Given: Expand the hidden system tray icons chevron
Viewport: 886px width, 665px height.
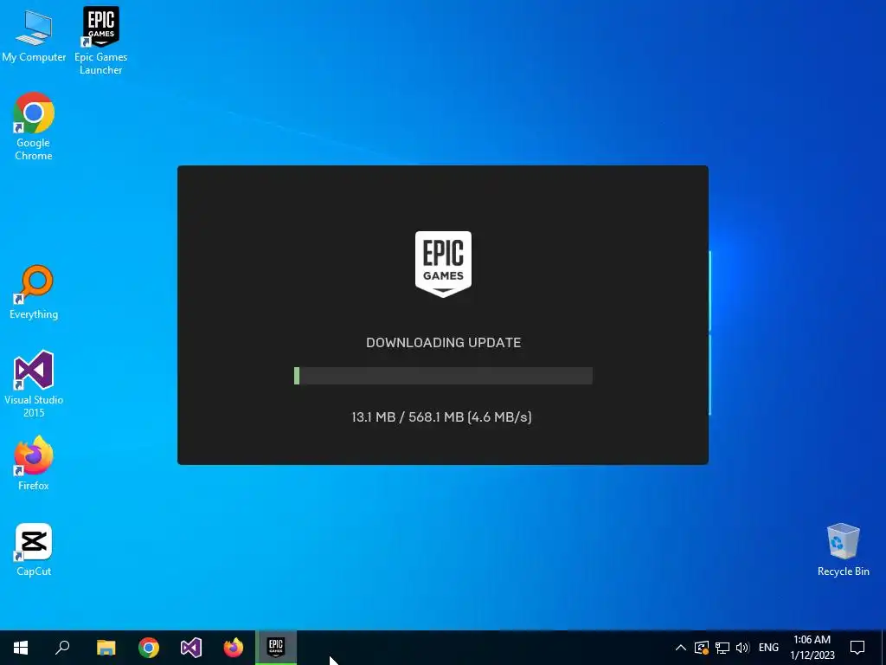Looking at the screenshot, I should tap(681, 648).
